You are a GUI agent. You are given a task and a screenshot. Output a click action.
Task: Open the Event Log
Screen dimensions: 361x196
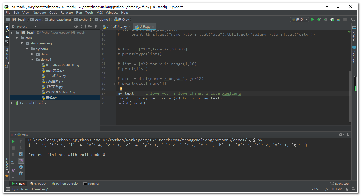pos(339,184)
